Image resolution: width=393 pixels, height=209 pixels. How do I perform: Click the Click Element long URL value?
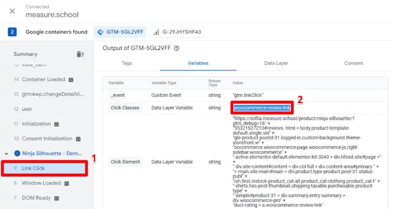point(307,162)
